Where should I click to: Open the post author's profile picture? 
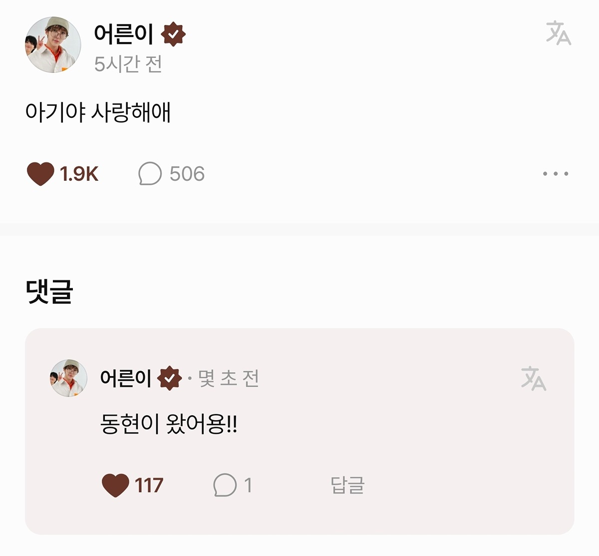tap(53, 44)
